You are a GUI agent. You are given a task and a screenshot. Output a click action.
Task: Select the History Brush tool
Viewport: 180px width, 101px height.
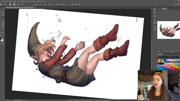3,20
